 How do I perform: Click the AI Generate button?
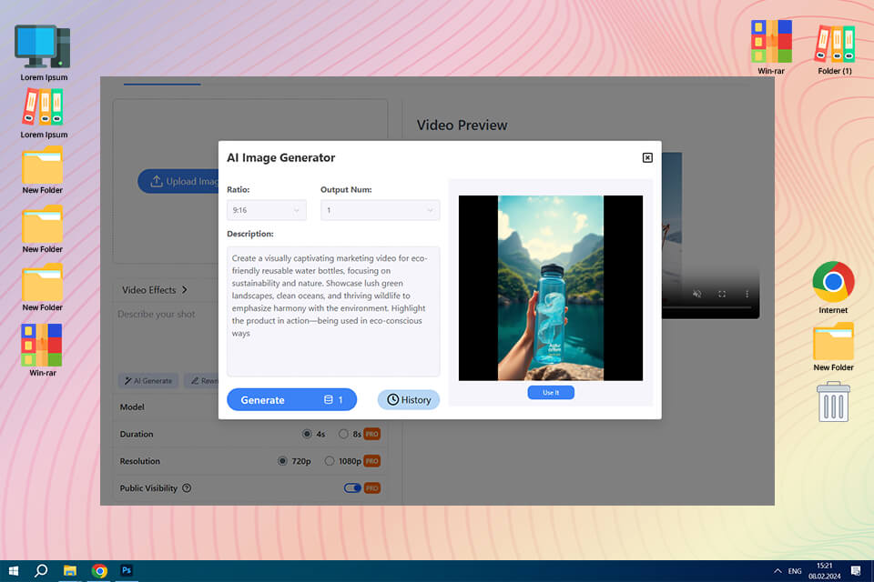point(148,380)
